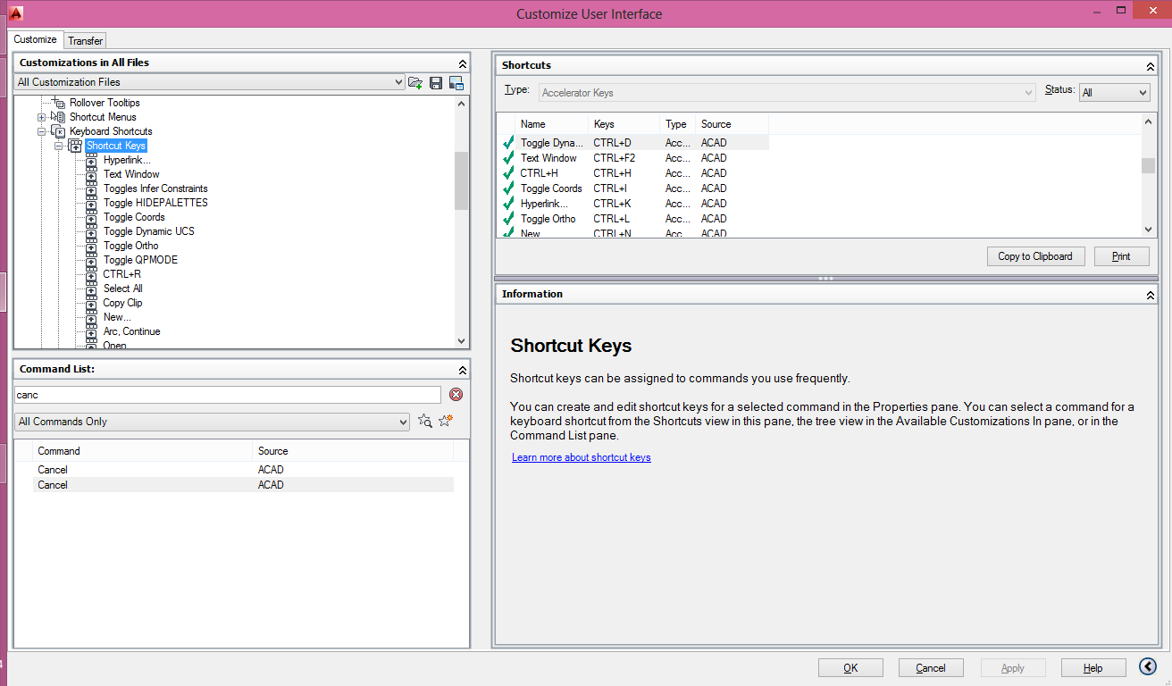Click the round back arrow next to Help

click(x=1148, y=667)
